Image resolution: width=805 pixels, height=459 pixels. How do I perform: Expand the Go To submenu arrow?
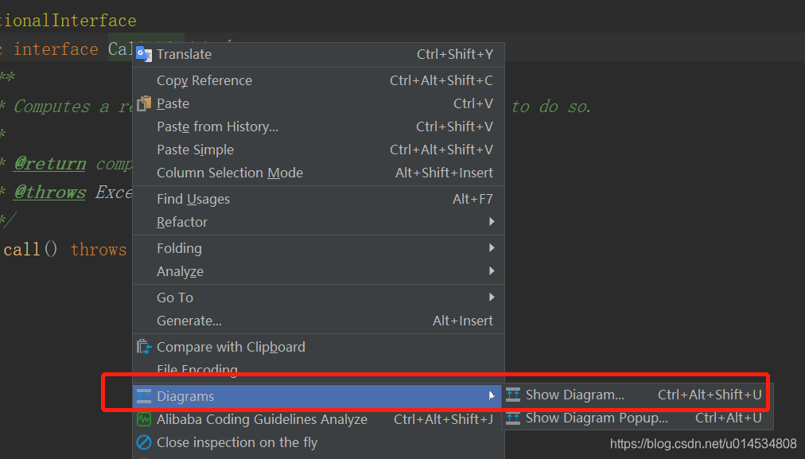tap(492, 298)
